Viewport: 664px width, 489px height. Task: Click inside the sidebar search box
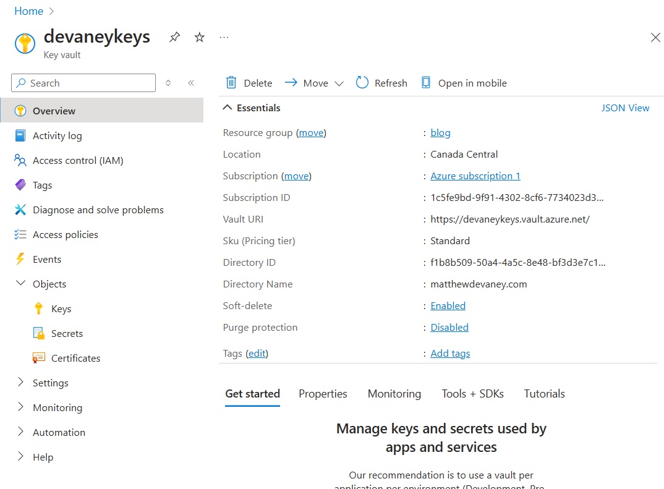pos(83,82)
